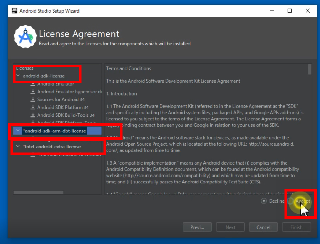Select the Accept radio button
The image size is (320, 244).
tap(291, 201)
